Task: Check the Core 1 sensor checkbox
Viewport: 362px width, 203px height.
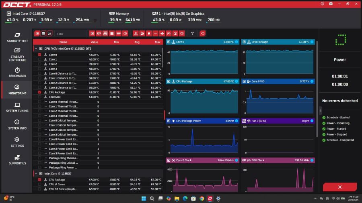Action: (x=39, y=59)
